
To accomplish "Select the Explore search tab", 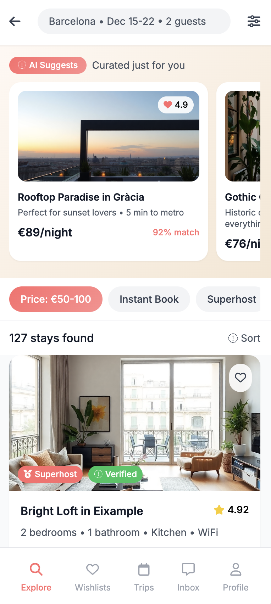I will (36, 576).
